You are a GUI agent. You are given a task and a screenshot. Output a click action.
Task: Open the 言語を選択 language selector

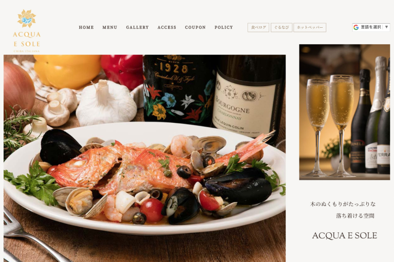(371, 27)
